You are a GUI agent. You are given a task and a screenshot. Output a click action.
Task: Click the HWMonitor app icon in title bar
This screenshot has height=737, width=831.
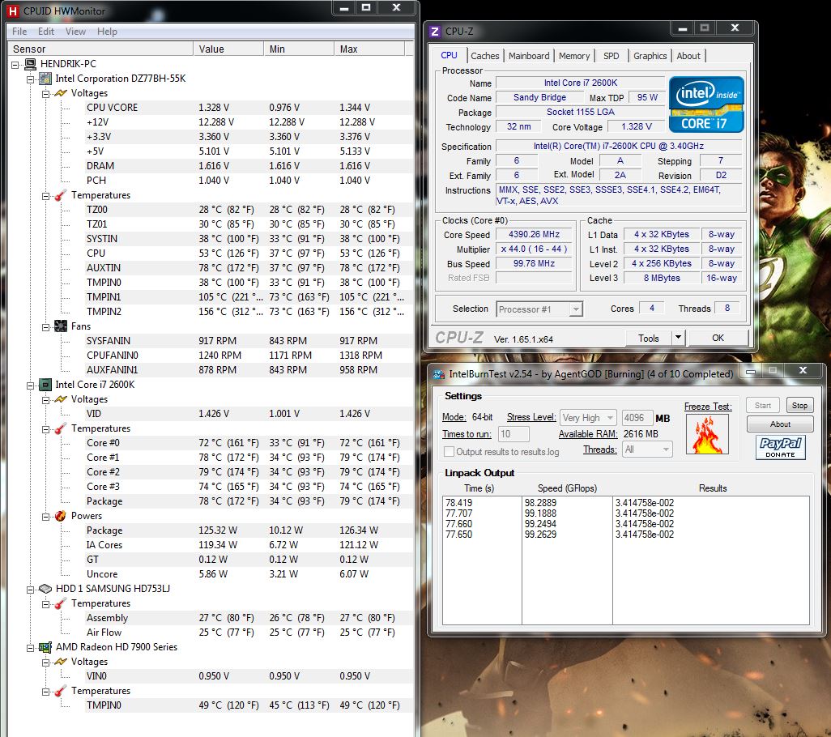click(x=12, y=11)
